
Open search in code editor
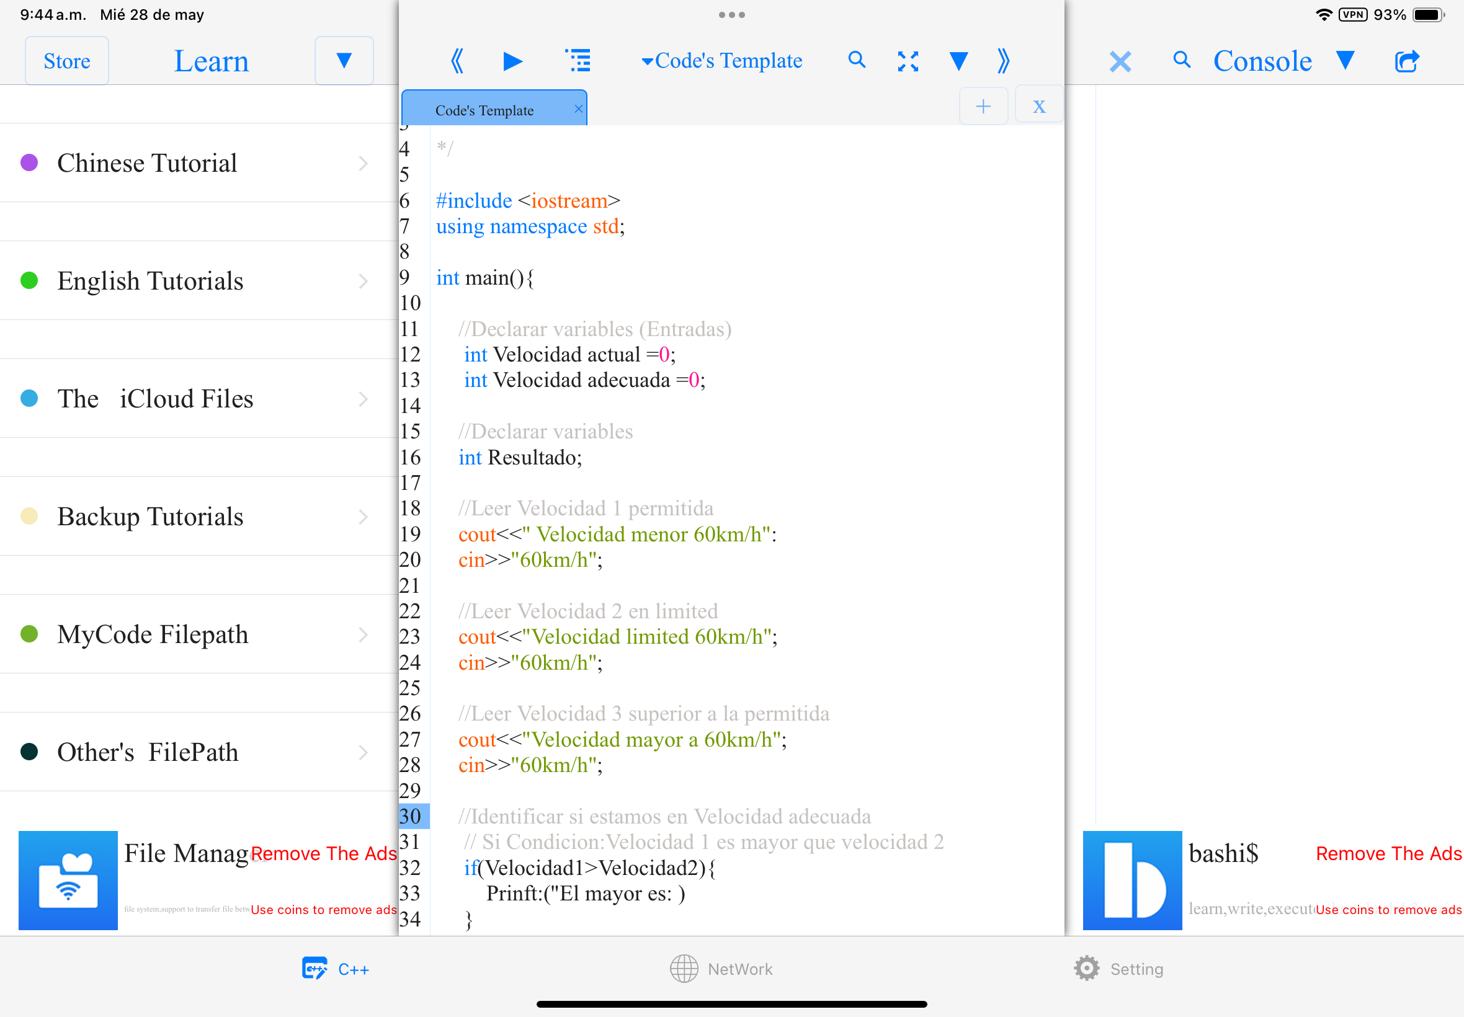click(857, 60)
